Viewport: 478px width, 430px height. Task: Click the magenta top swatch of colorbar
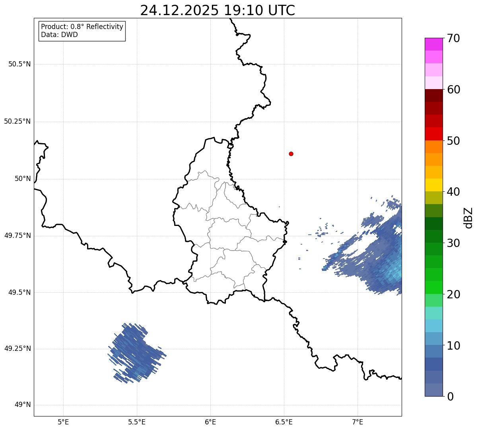click(x=433, y=44)
